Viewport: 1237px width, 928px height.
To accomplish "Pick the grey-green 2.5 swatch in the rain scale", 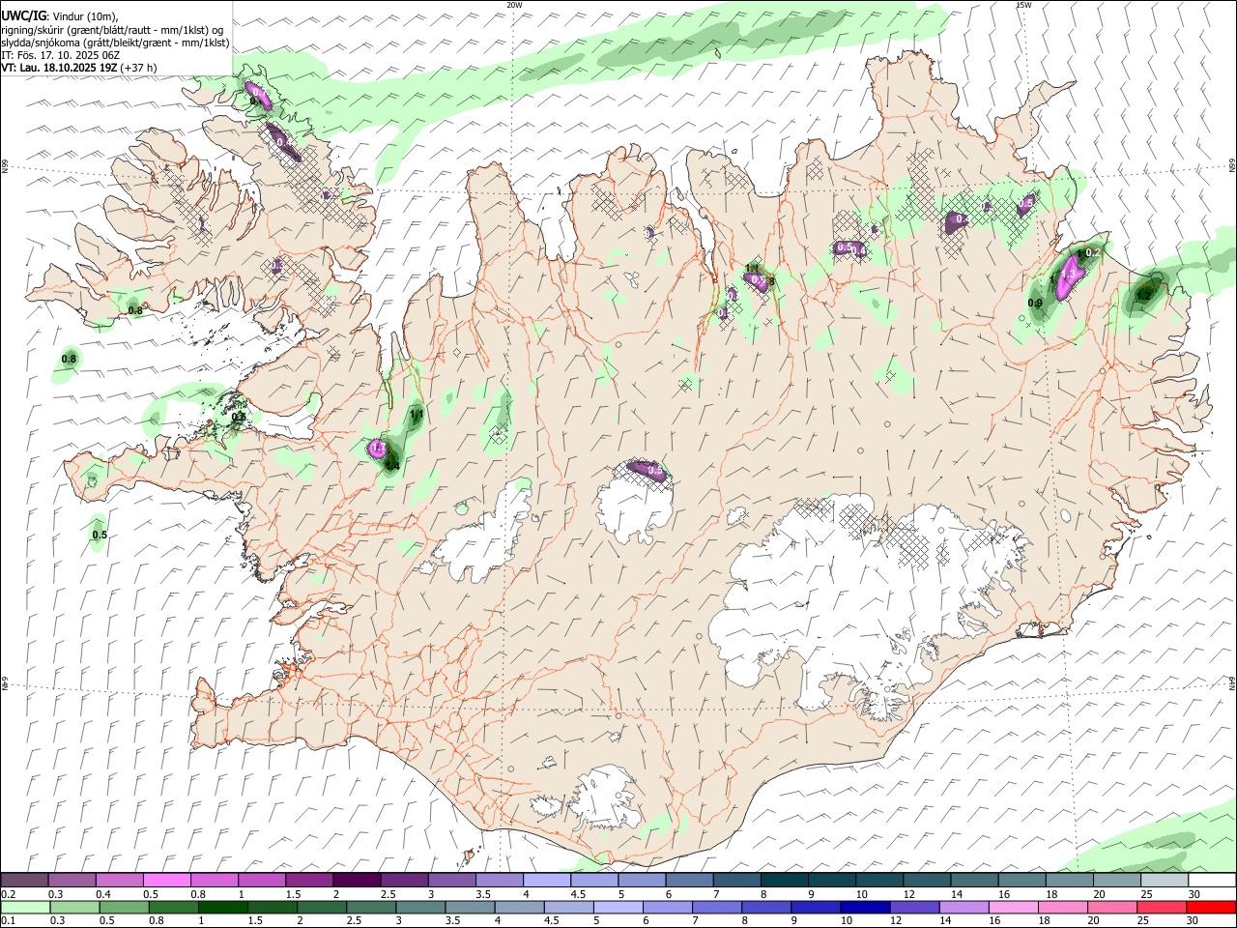I will pyautogui.click(x=372, y=908).
